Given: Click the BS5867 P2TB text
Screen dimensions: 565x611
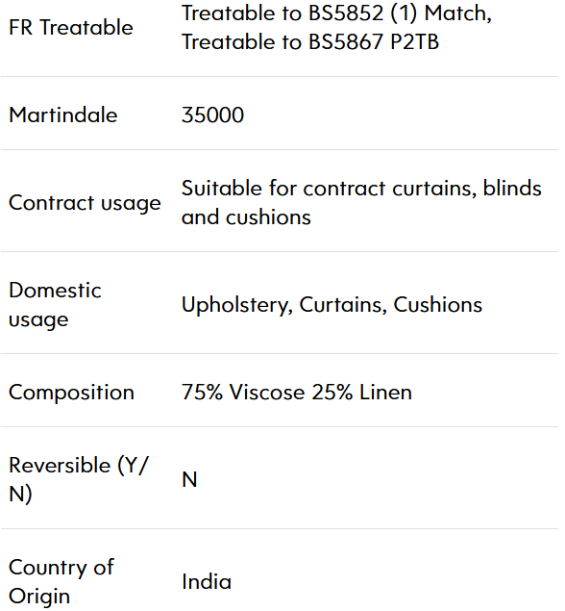Looking at the screenshot, I should (x=374, y=42).
